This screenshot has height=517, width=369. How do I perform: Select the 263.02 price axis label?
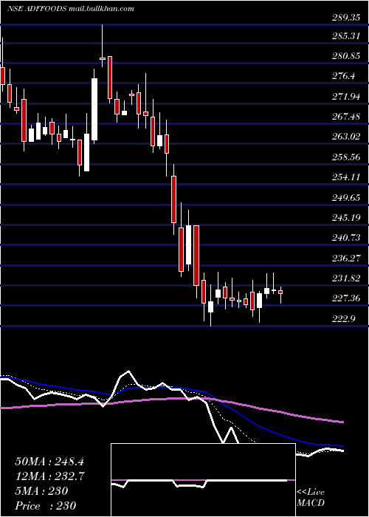point(346,137)
